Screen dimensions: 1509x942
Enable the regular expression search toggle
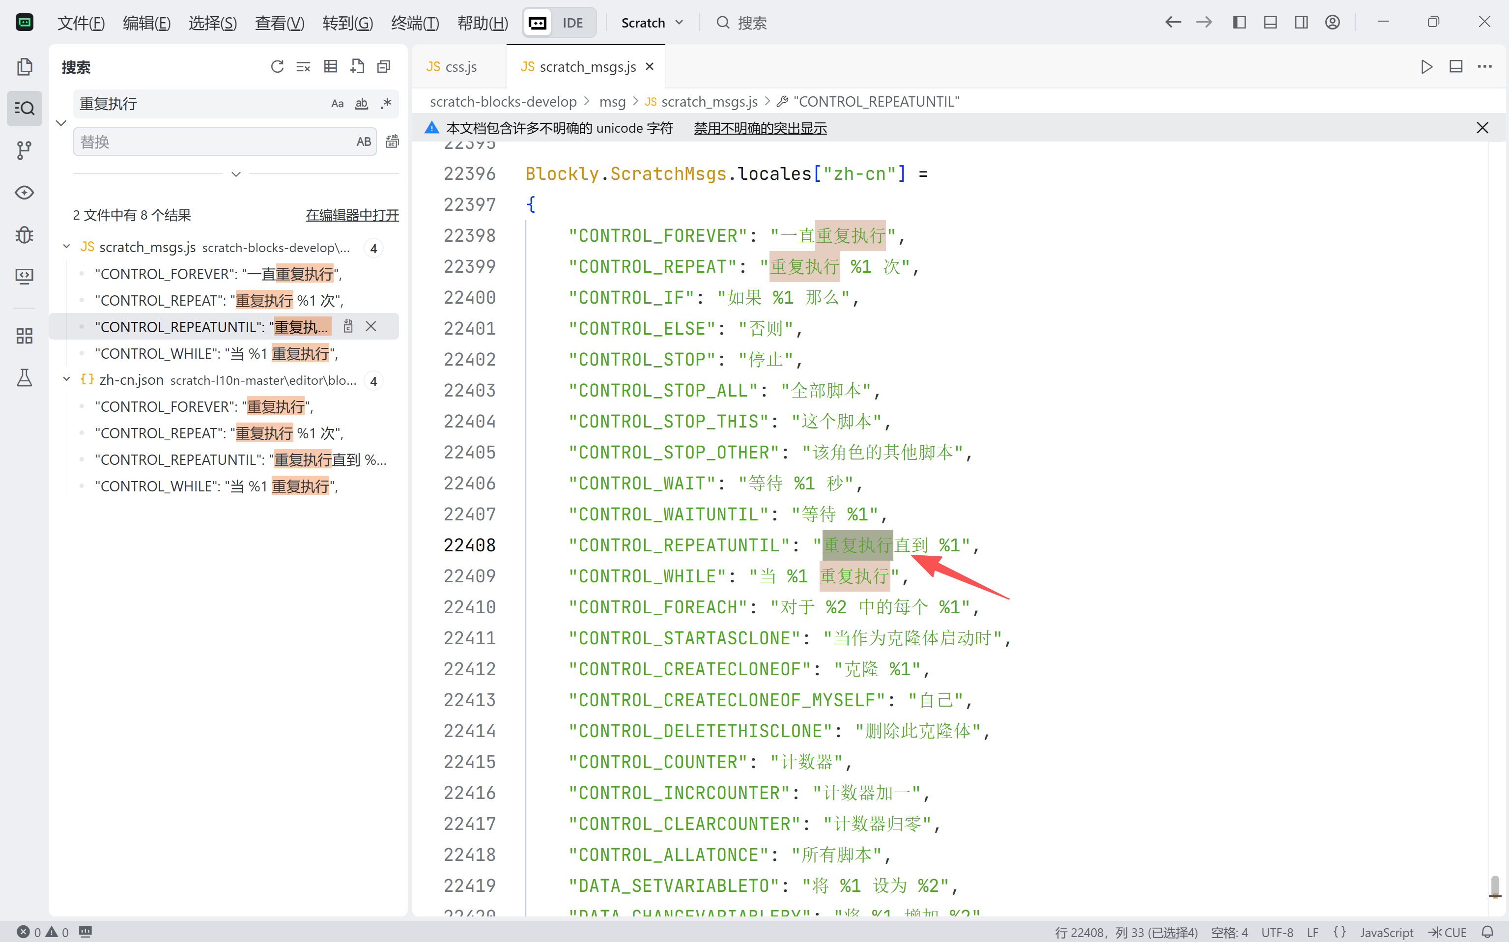[386, 104]
